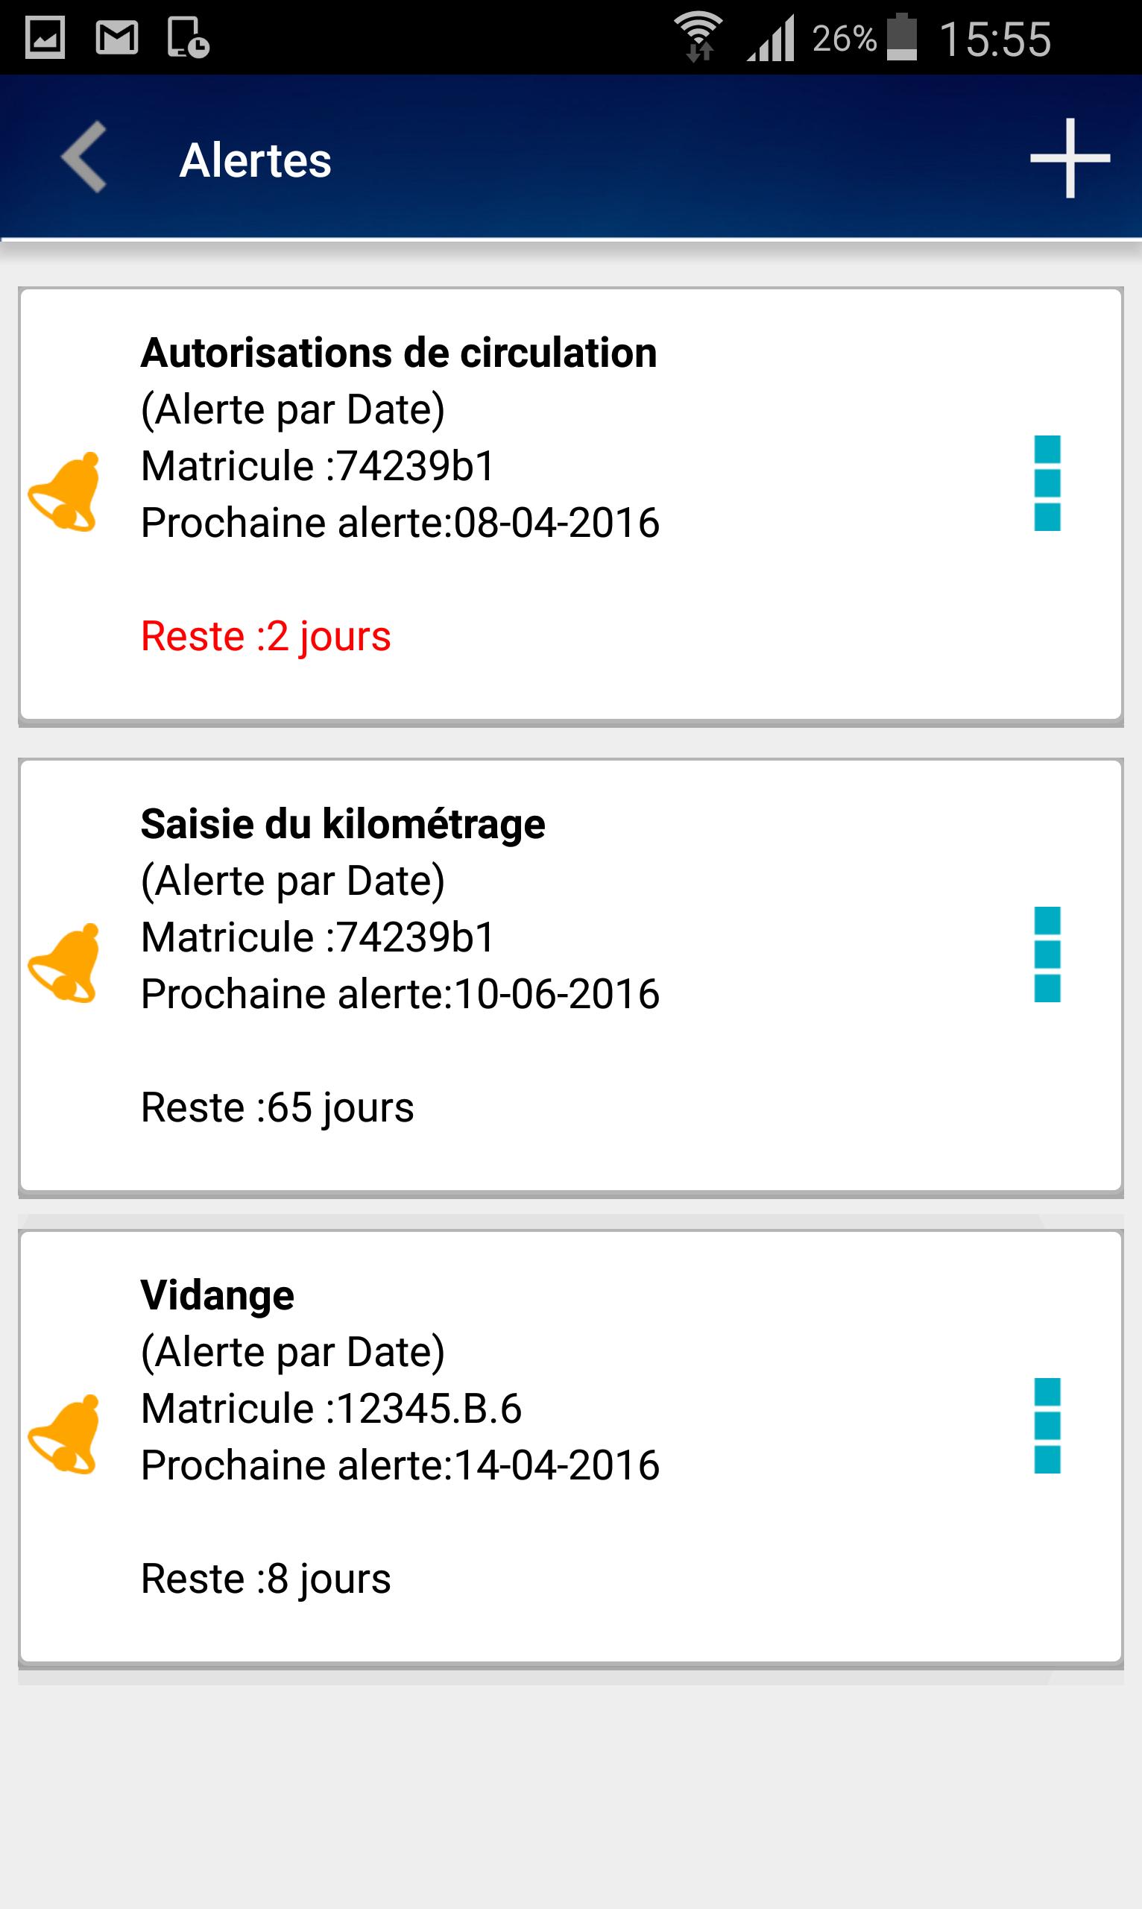Select the red 'Reste :2 jours' text
Screen dimensions: 1142x1909
click(x=265, y=637)
